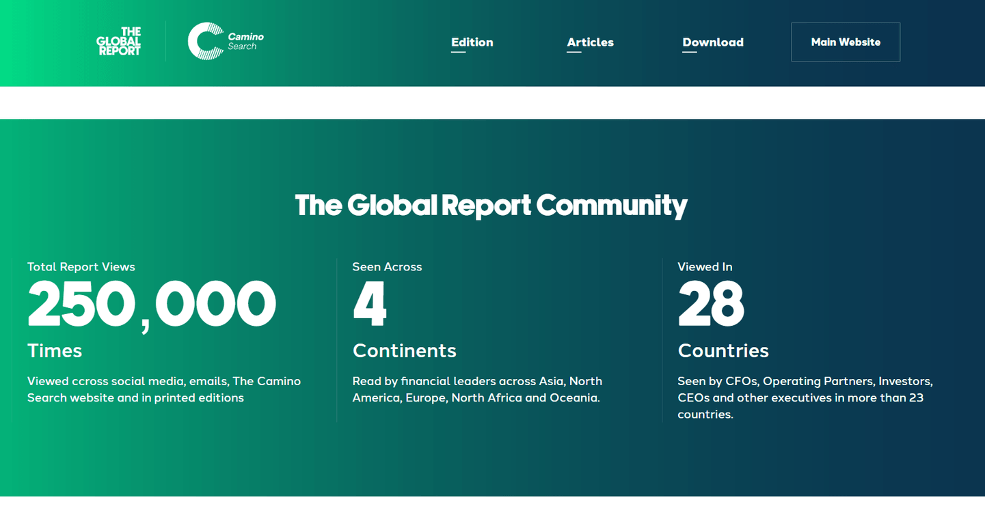
Task: Click the Viewed In label
Action: pos(705,267)
